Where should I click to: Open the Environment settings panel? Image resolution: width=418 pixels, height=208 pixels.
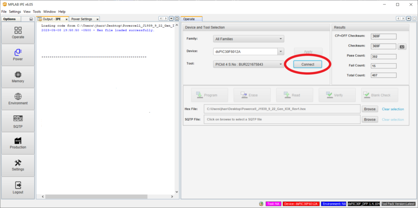(18, 99)
